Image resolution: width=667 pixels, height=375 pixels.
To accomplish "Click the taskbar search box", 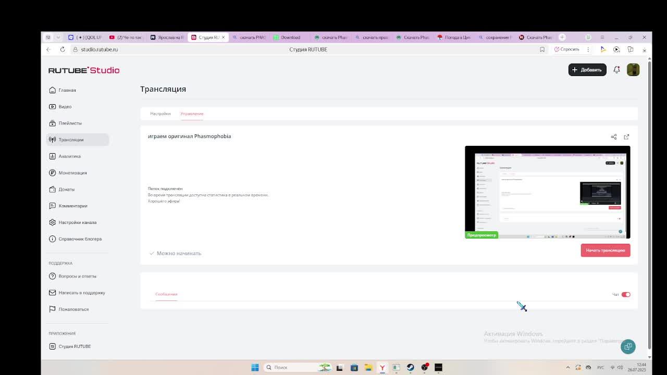I will pyautogui.click(x=297, y=367).
